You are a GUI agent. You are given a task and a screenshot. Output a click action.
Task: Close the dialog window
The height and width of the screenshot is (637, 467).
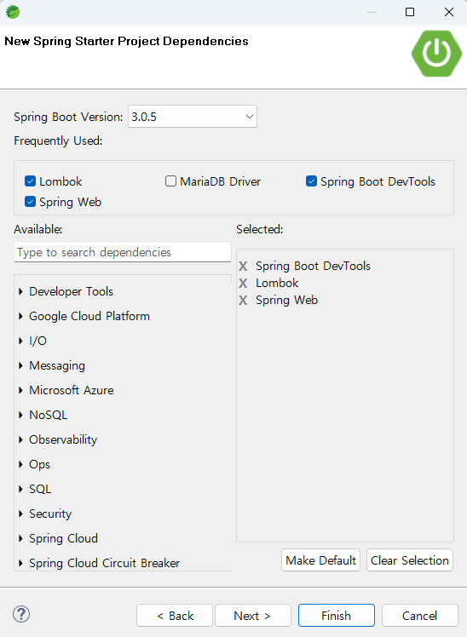tap(449, 12)
